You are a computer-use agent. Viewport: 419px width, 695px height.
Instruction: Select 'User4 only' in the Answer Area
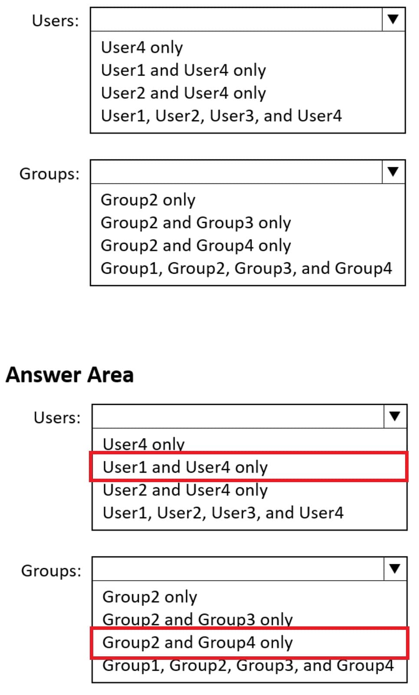[144, 444]
